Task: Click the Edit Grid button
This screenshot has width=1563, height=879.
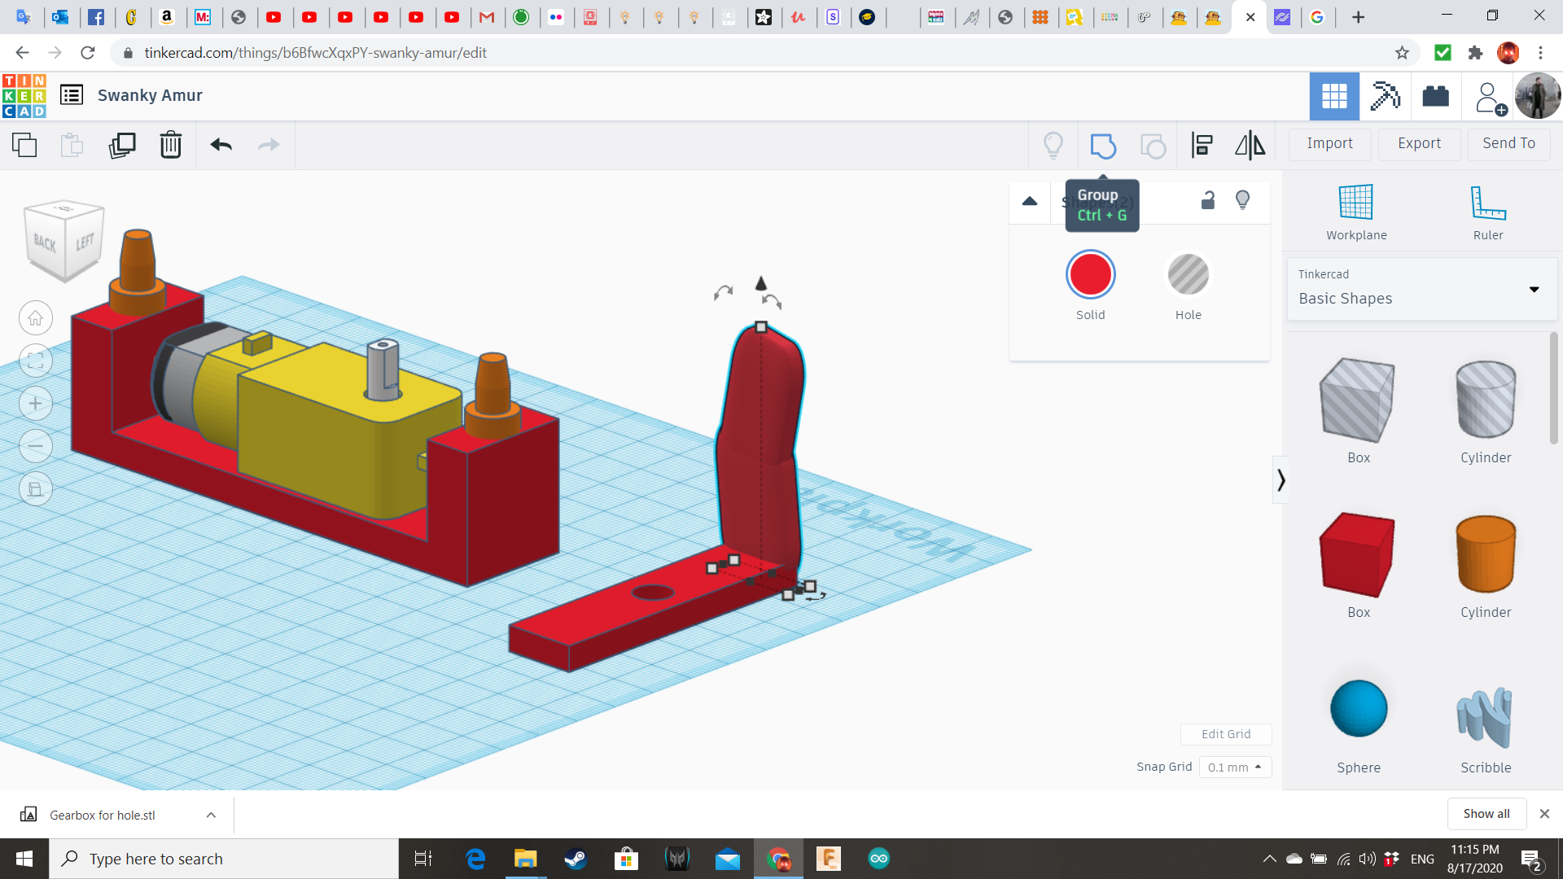Action: coord(1226,734)
